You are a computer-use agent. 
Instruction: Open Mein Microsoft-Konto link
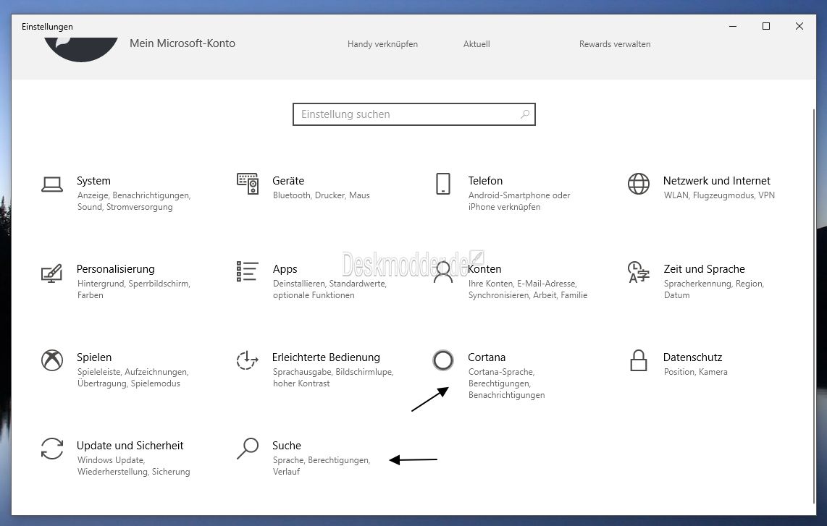coord(182,43)
